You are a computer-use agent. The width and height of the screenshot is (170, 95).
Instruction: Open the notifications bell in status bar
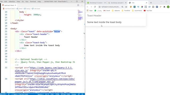(x=82, y=94)
